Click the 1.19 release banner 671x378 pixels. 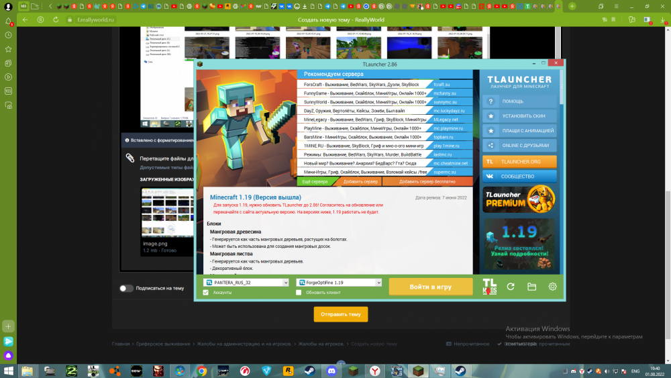(519, 244)
